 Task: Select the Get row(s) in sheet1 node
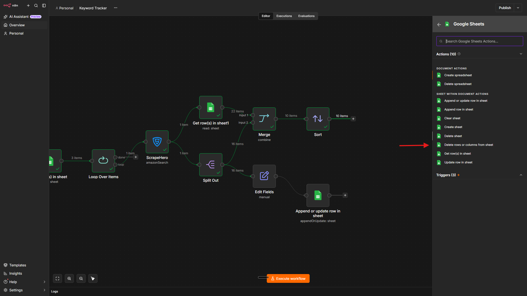point(211,107)
